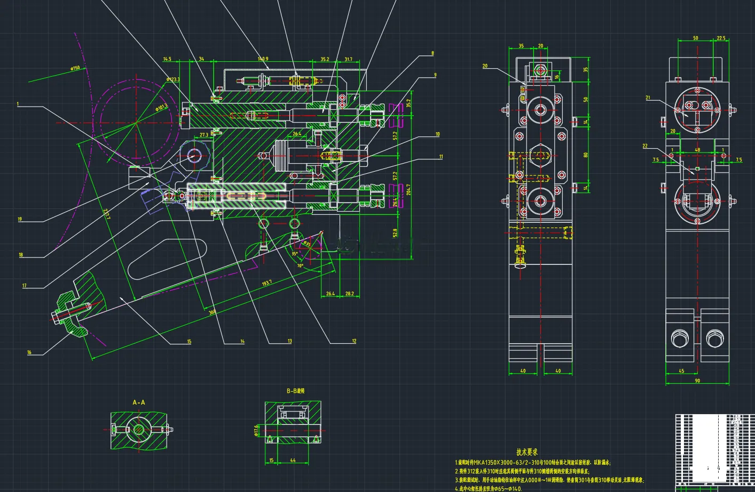The image size is (755, 492).
Task: Select the 45 dimension in right view
Action: pos(681,371)
